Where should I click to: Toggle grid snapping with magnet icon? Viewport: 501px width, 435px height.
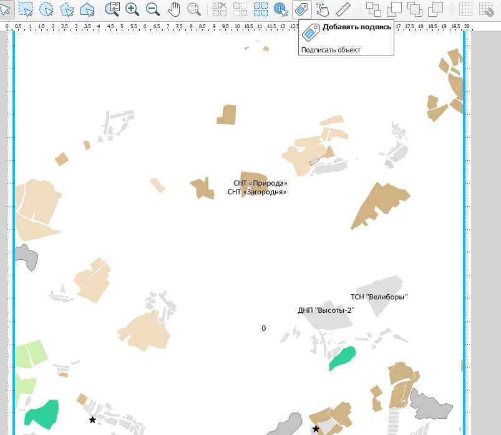click(x=487, y=9)
